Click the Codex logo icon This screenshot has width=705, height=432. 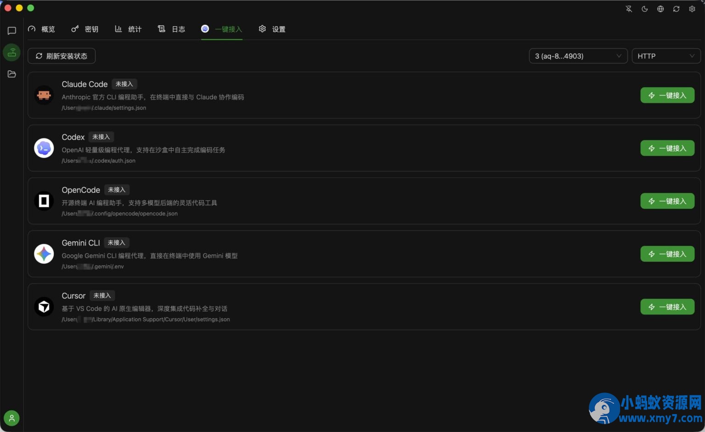pos(44,148)
